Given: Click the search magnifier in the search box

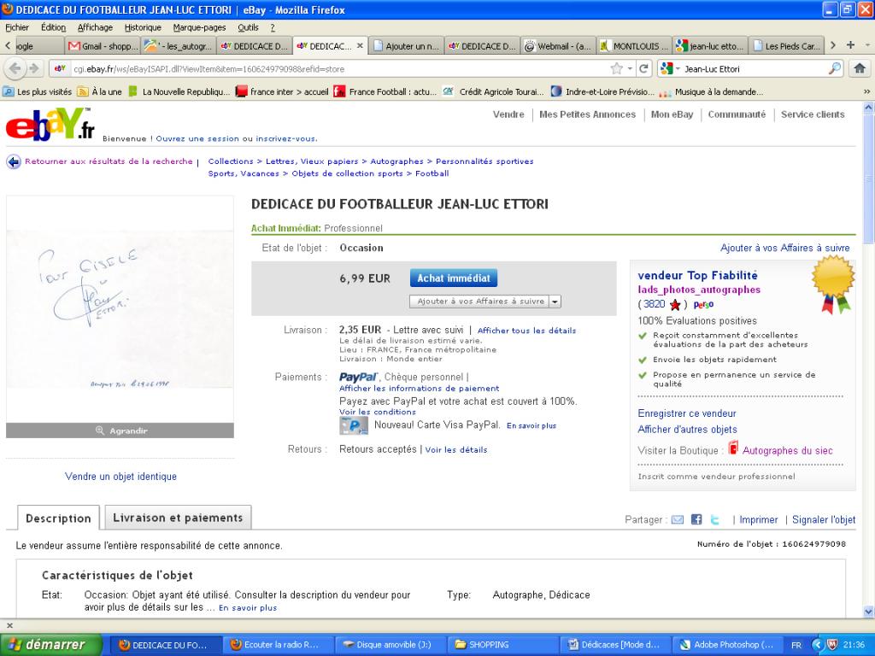Looking at the screenshot, I should 834,69.
